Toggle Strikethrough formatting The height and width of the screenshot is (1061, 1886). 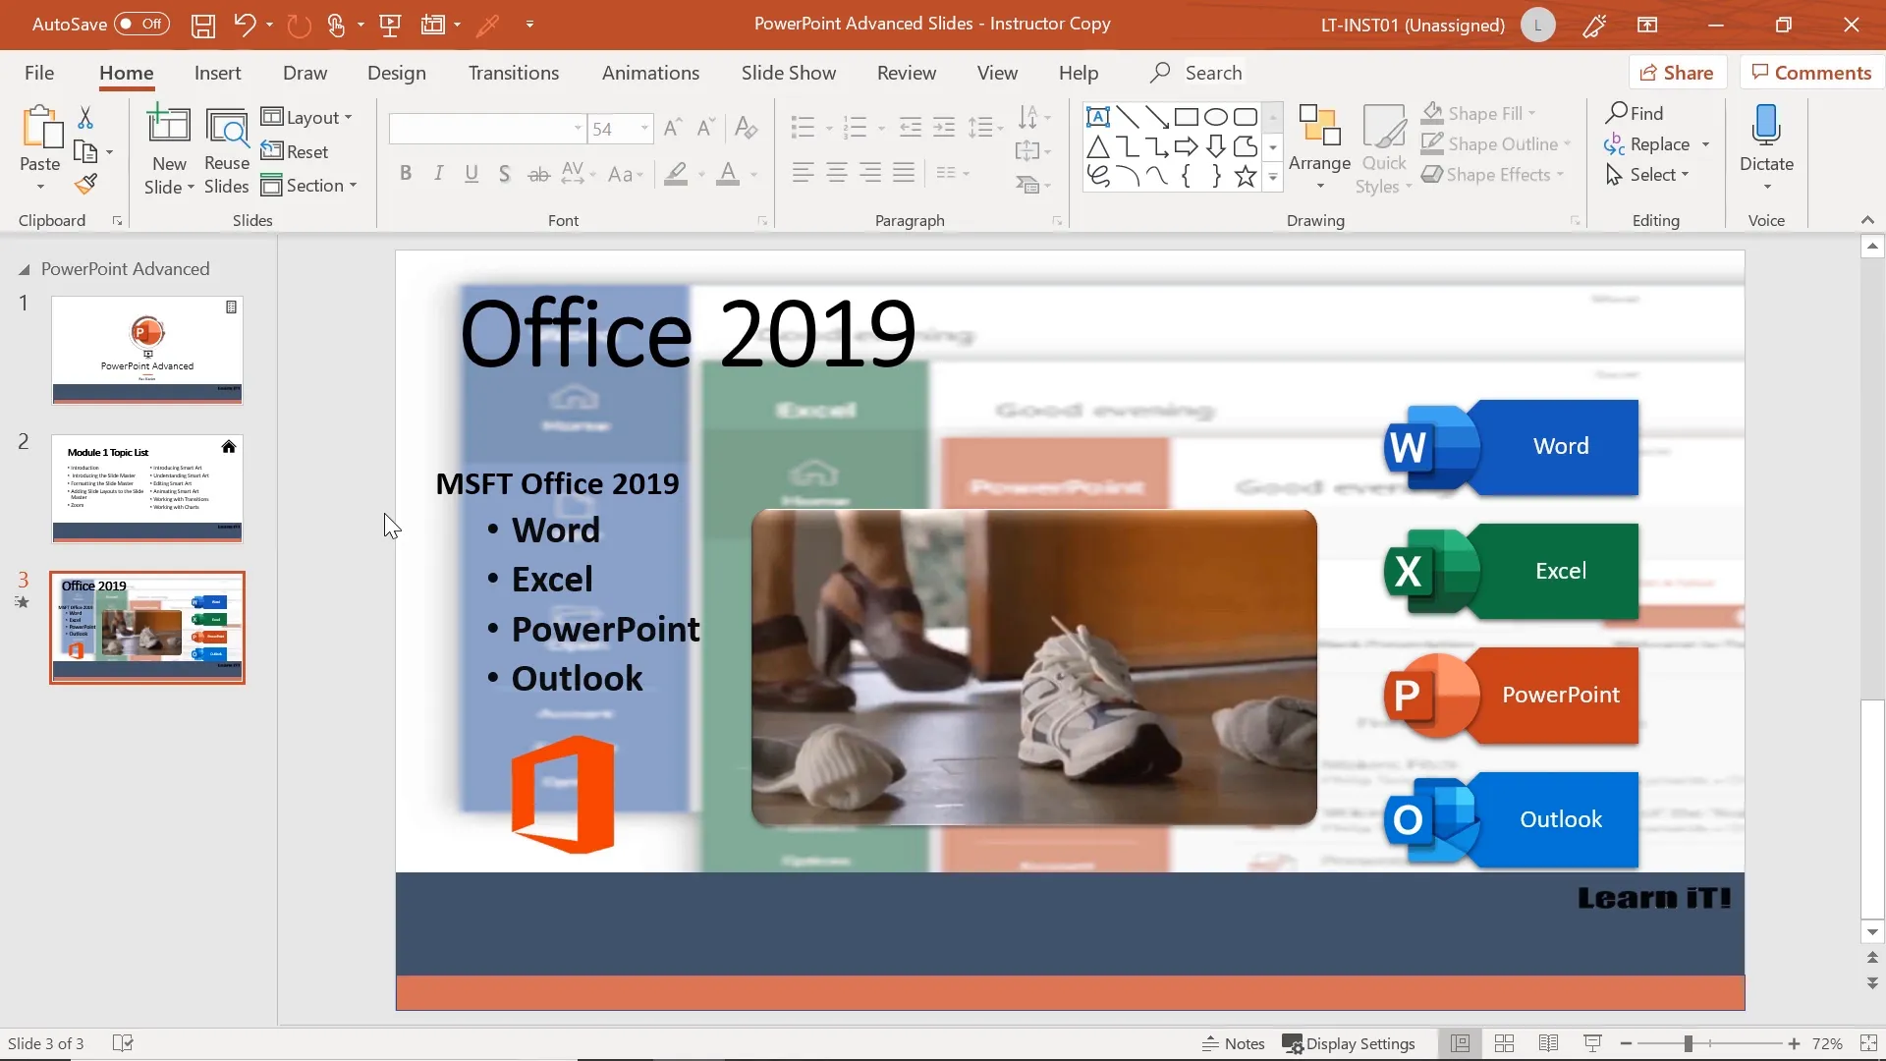click(538, 175)
